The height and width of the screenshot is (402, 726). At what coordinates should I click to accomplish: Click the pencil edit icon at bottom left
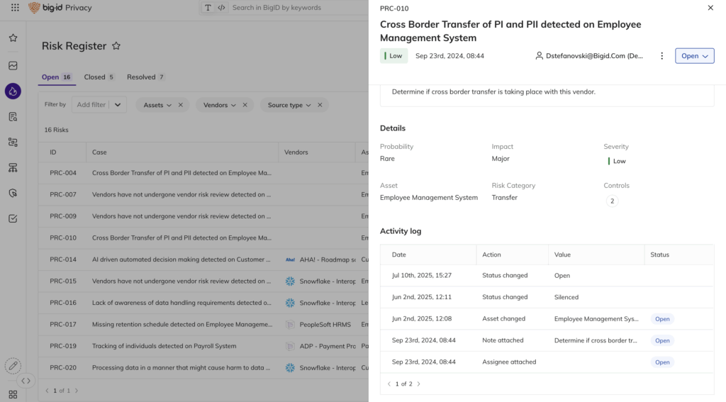point(13,366)
